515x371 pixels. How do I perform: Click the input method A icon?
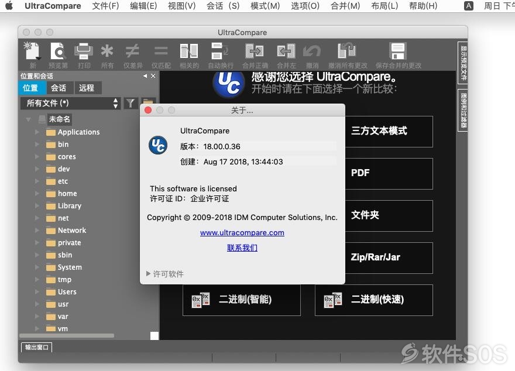469,6
